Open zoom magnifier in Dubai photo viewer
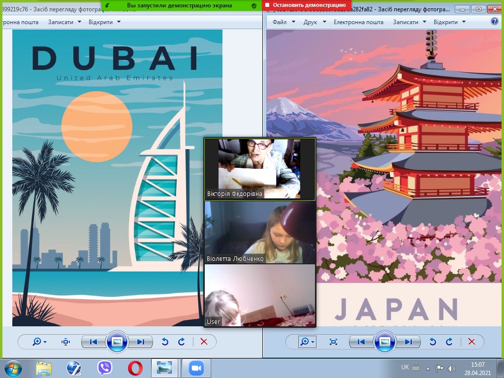This screenshot has width=504, height=378. point(36,342)
